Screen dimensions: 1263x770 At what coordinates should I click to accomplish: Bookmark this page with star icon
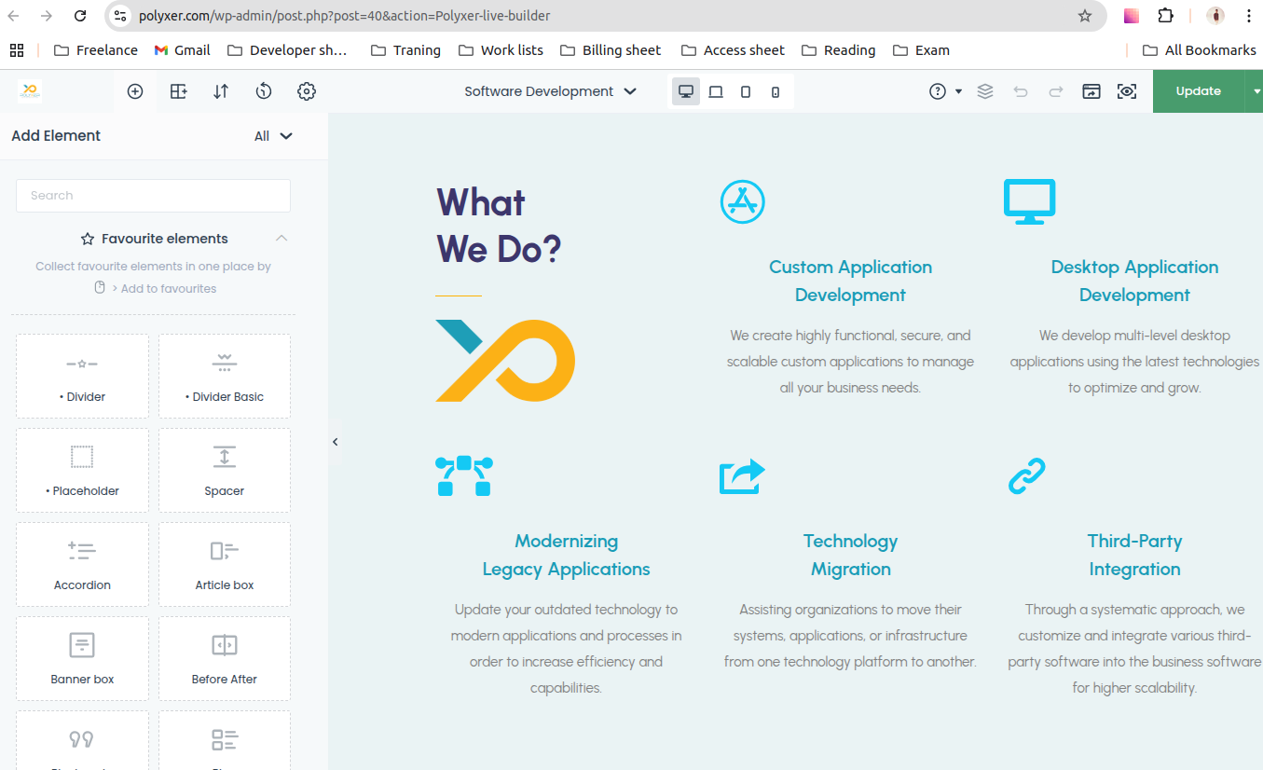(x=1084, y=16)
